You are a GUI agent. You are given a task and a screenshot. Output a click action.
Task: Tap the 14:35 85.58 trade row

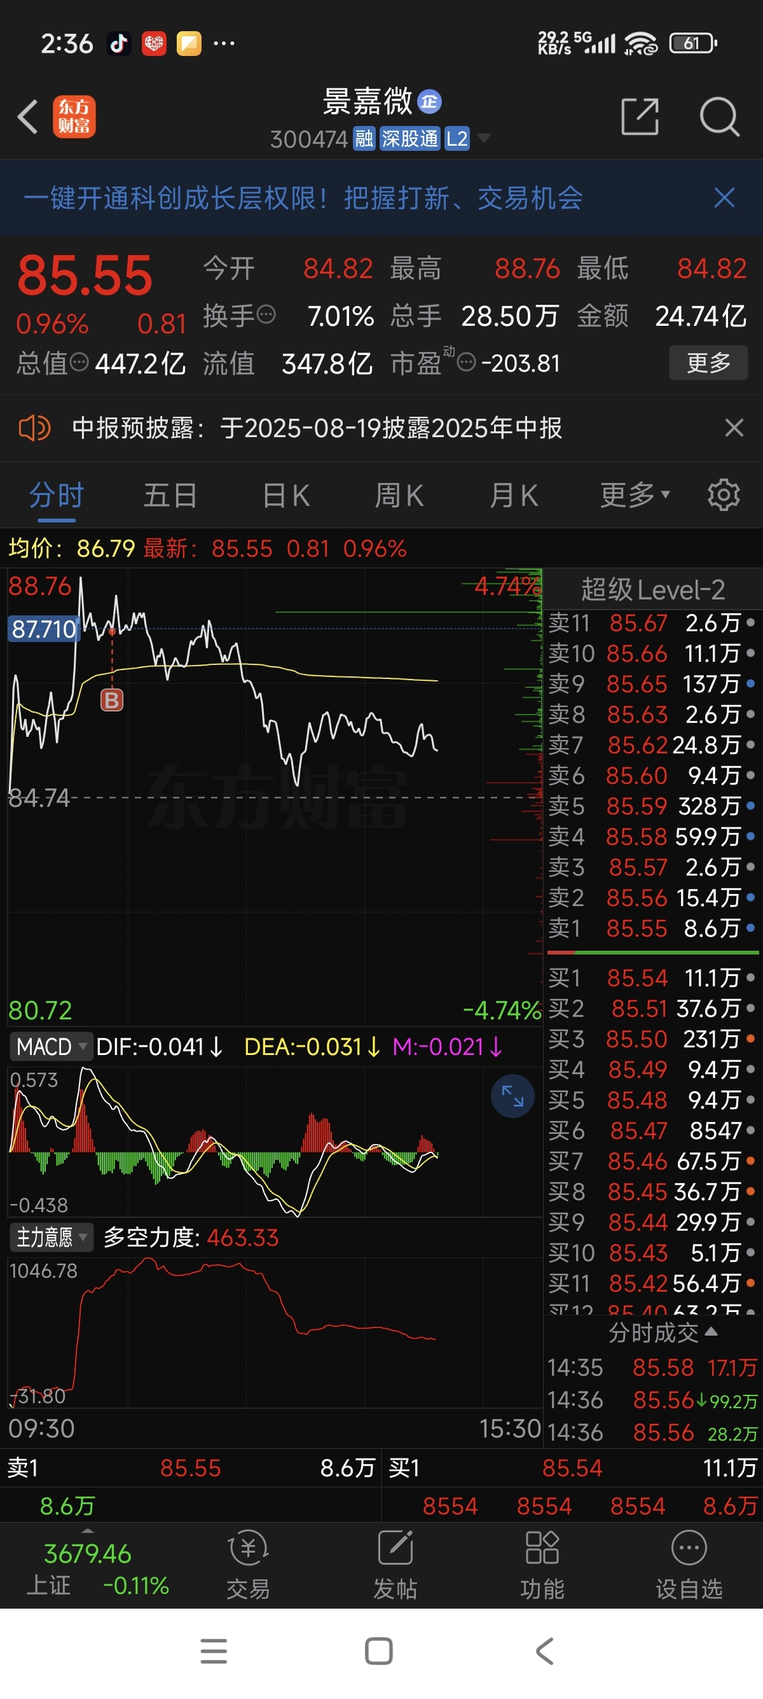pyautogui.click(x=652, y=1367)
